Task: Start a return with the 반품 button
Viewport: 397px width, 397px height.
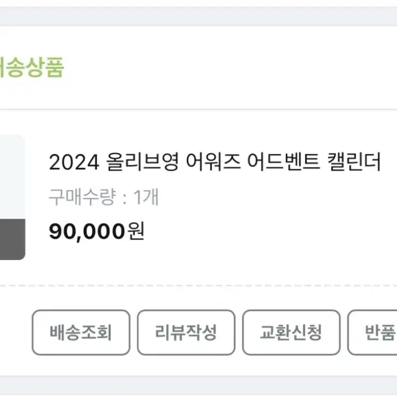Action: tap(372, 332)
